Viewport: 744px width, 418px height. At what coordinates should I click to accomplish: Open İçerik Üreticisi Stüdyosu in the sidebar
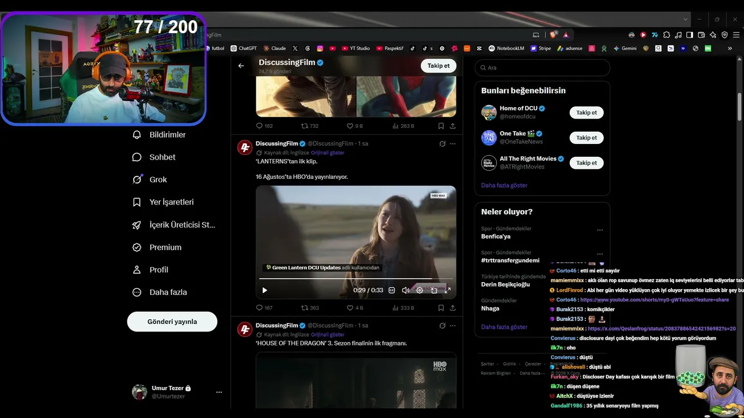point(174,225)
